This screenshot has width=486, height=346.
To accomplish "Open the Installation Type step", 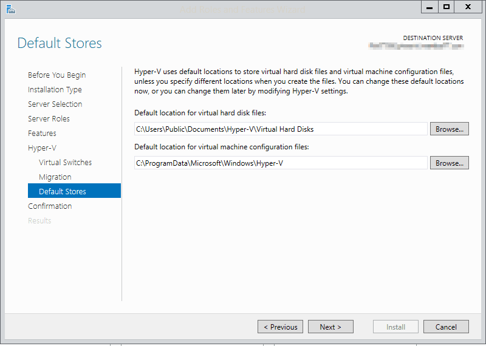I will (55, 89).
